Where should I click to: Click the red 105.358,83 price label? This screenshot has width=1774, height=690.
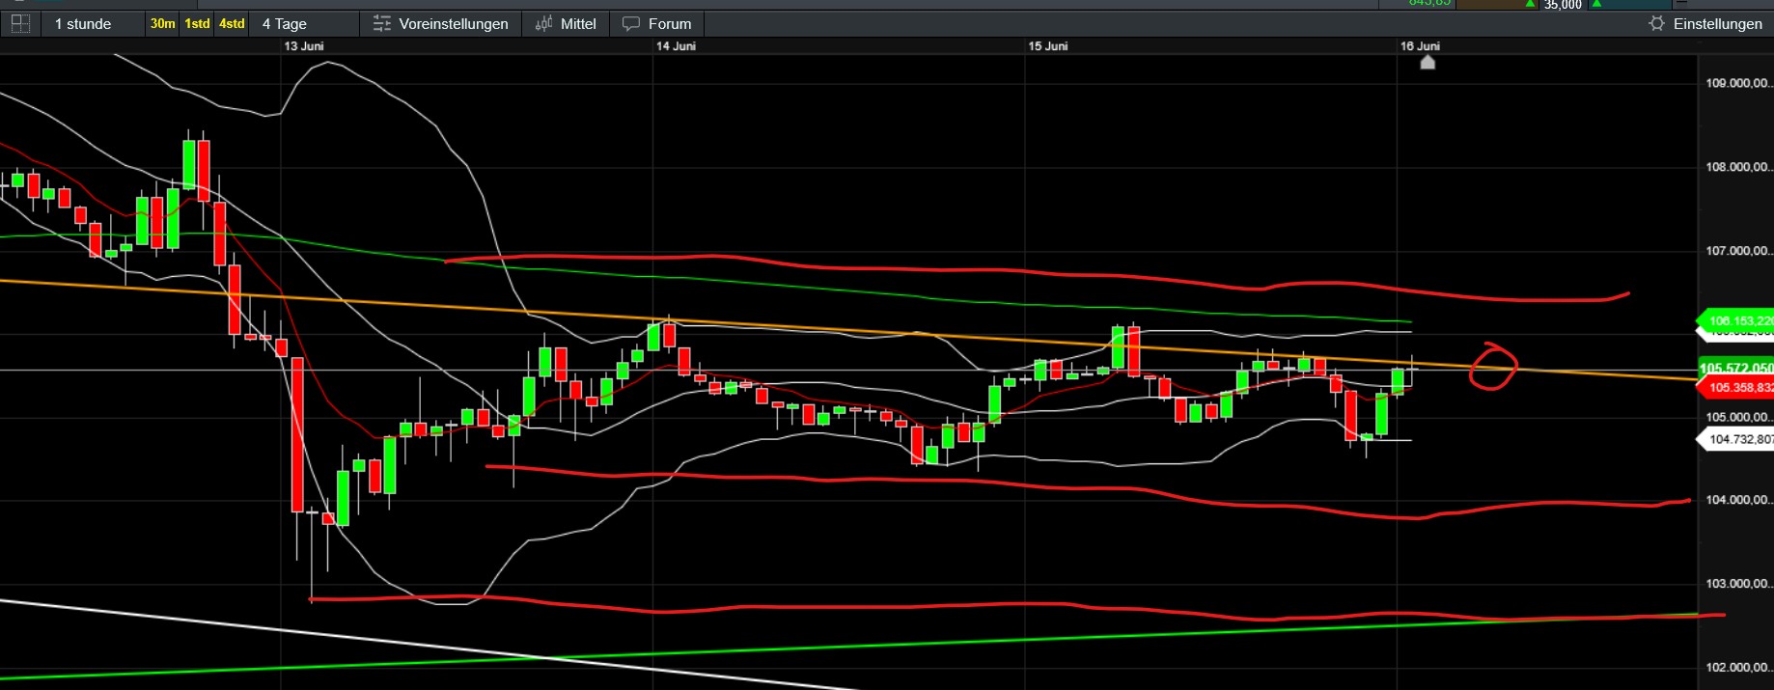[1735, 387]
